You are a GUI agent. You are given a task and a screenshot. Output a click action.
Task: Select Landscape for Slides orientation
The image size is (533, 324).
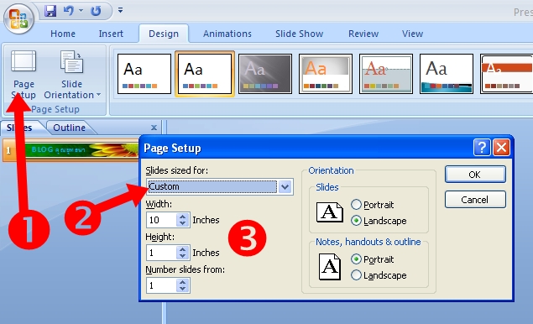tap(356, 221)
